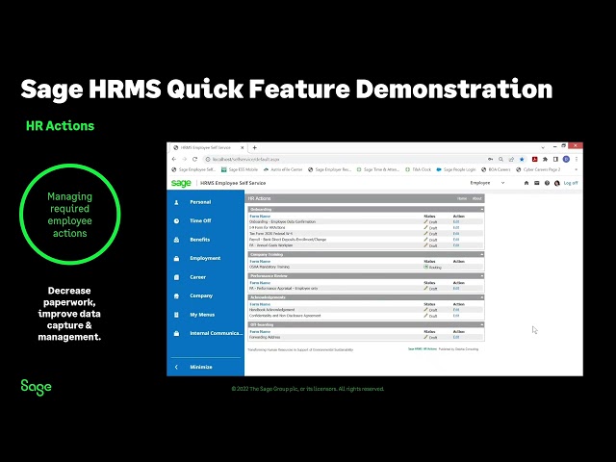Image resolution: width=616 pixels, height=462 pixels.
Task: Edit the Performance Appraisal Employee only form
Action: (x=456, y=289)
